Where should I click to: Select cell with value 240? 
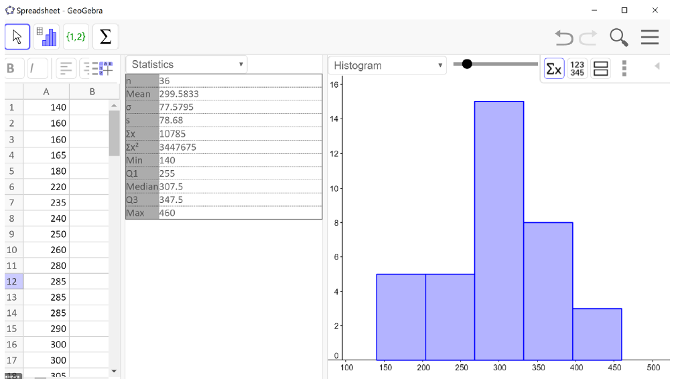pos(46,218)
